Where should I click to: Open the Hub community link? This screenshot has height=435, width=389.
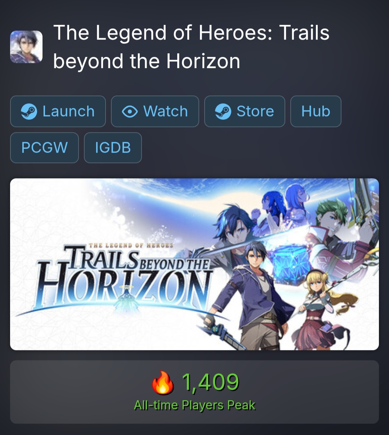(x=316, y=111)
